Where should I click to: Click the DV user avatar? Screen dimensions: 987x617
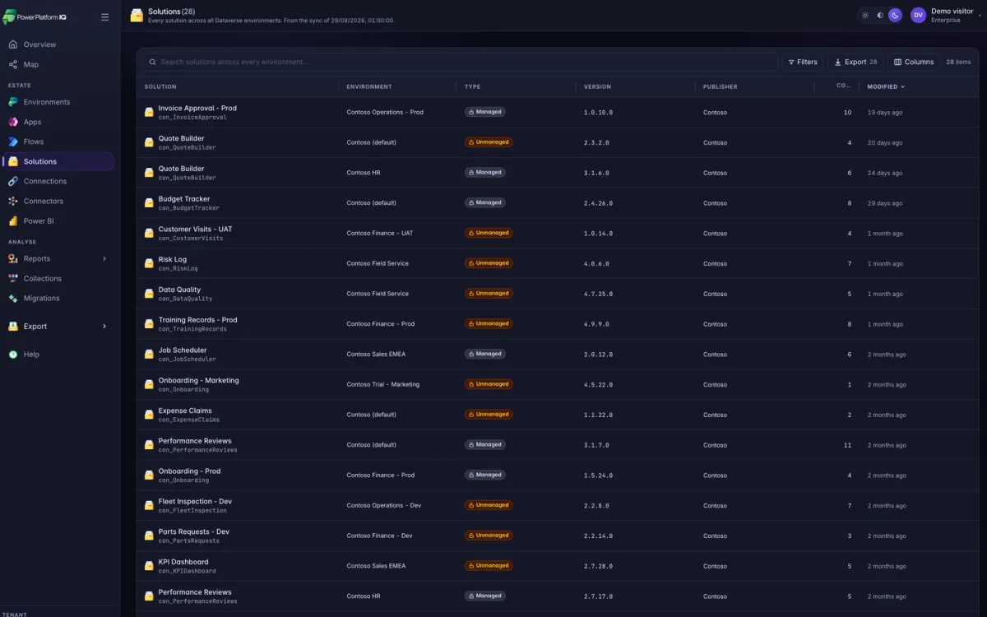pos(918,15)
